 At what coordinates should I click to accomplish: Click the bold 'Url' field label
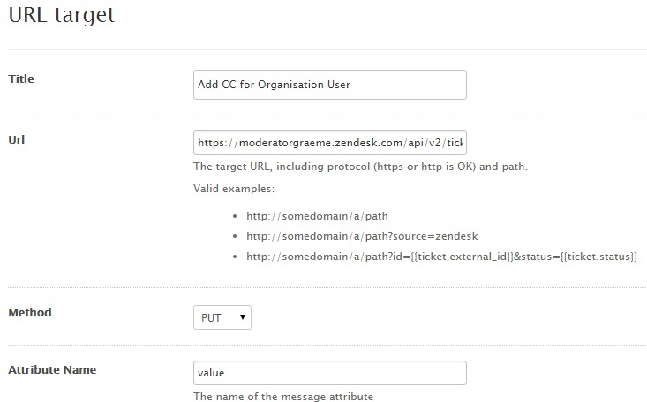[x=16, y=139]
